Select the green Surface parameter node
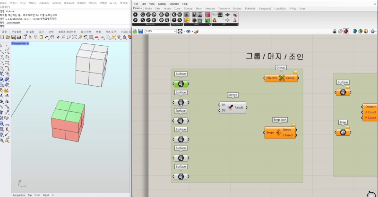Image resolution: width=378 pixels, height=197 pixels. coord(181,84)
